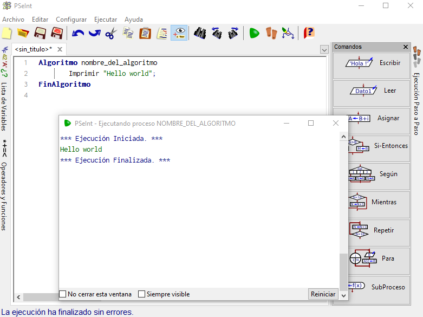Fix indentation with the indent lines icon
This screenshot has height=317, width=423.
162,33
